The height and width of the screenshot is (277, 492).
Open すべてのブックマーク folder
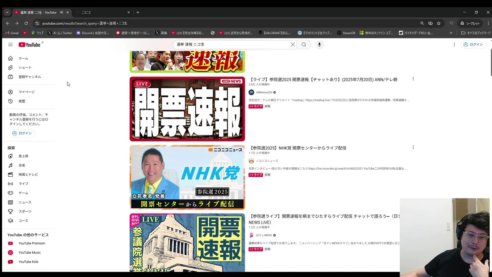pyautogui.click(x=476, y=33)
